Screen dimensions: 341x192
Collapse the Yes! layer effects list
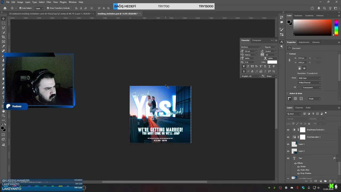[x=337, y=158]
